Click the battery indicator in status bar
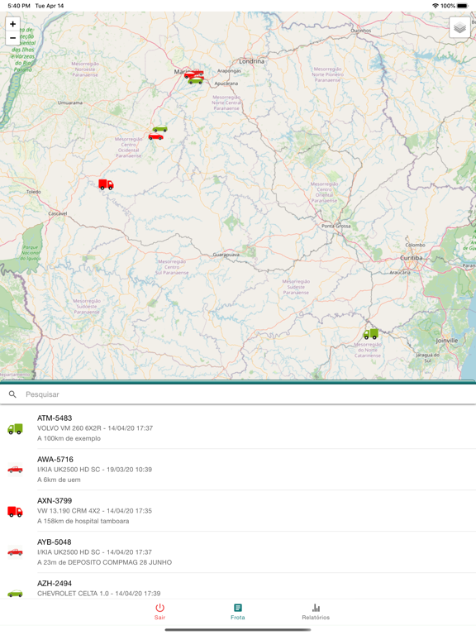This screenshot has width=476, height=635. tap(462, 6)
